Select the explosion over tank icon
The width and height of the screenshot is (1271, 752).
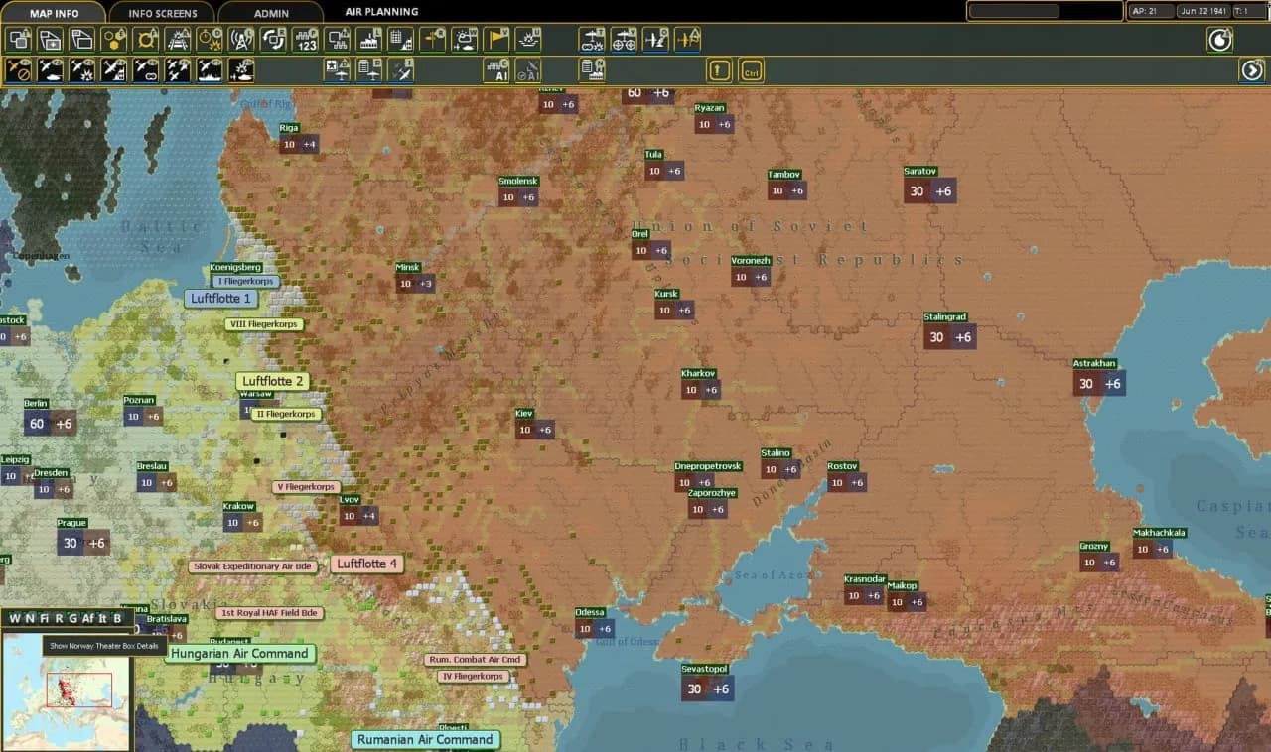(241, 70)
